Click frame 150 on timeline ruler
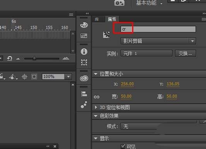This screenshot has height=149, width=206. [34, 27]
